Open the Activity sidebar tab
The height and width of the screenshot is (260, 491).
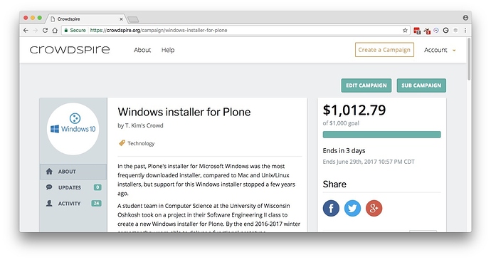pyautogui.click(x=73, y=204)
